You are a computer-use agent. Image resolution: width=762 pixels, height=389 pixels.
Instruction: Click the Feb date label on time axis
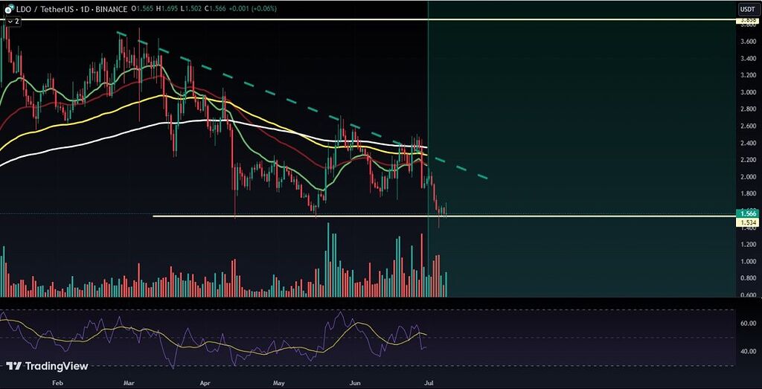tap(57, 382)
